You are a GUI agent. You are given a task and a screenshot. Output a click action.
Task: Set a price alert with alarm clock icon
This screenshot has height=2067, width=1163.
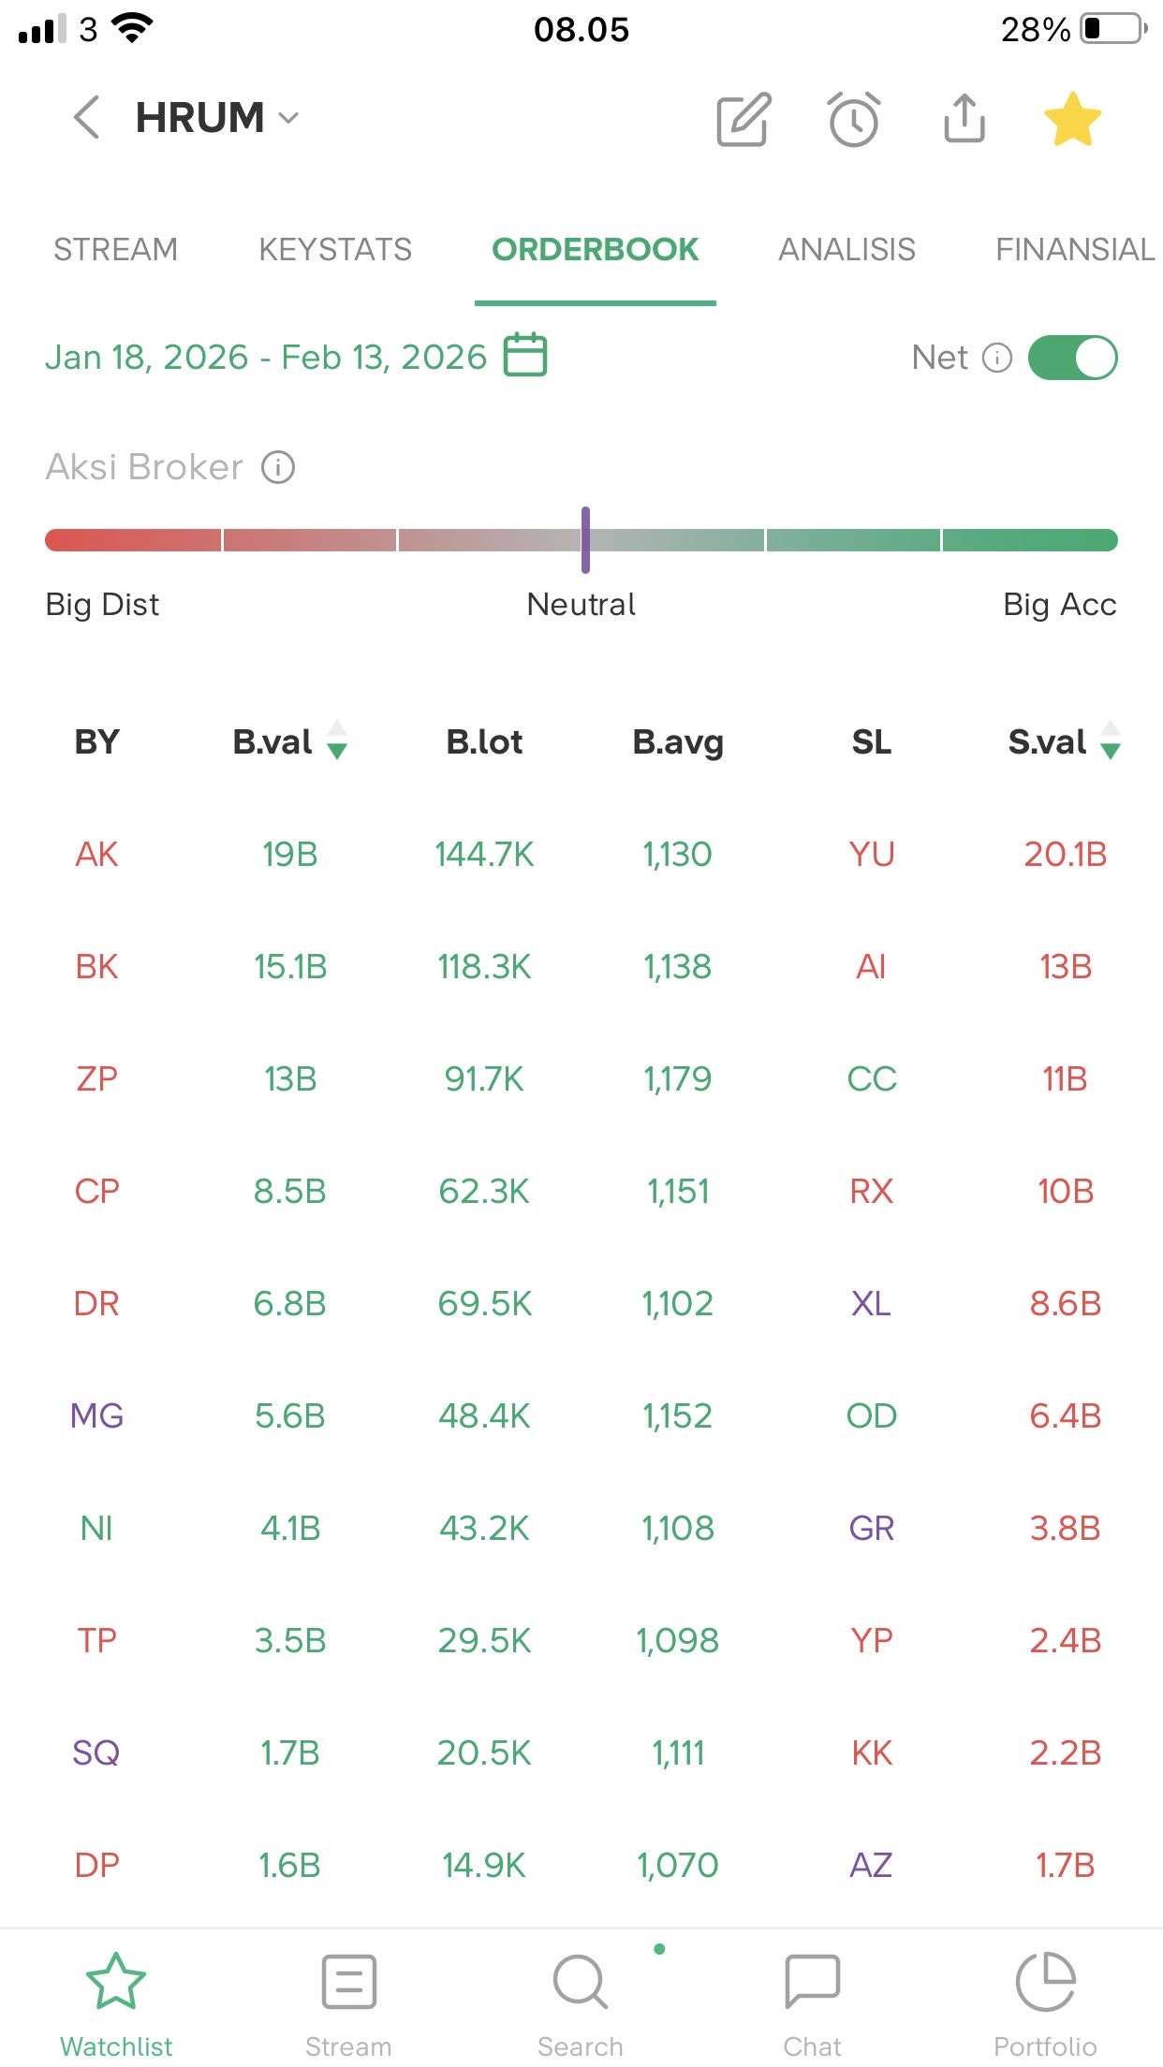click(854, 119)
